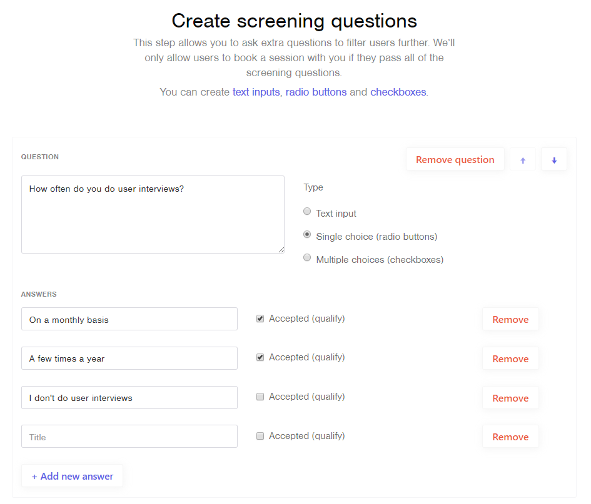Remove the 'A few times a year' answer
This screenshot has height=504, width=591.
click(x=510, y=358)
